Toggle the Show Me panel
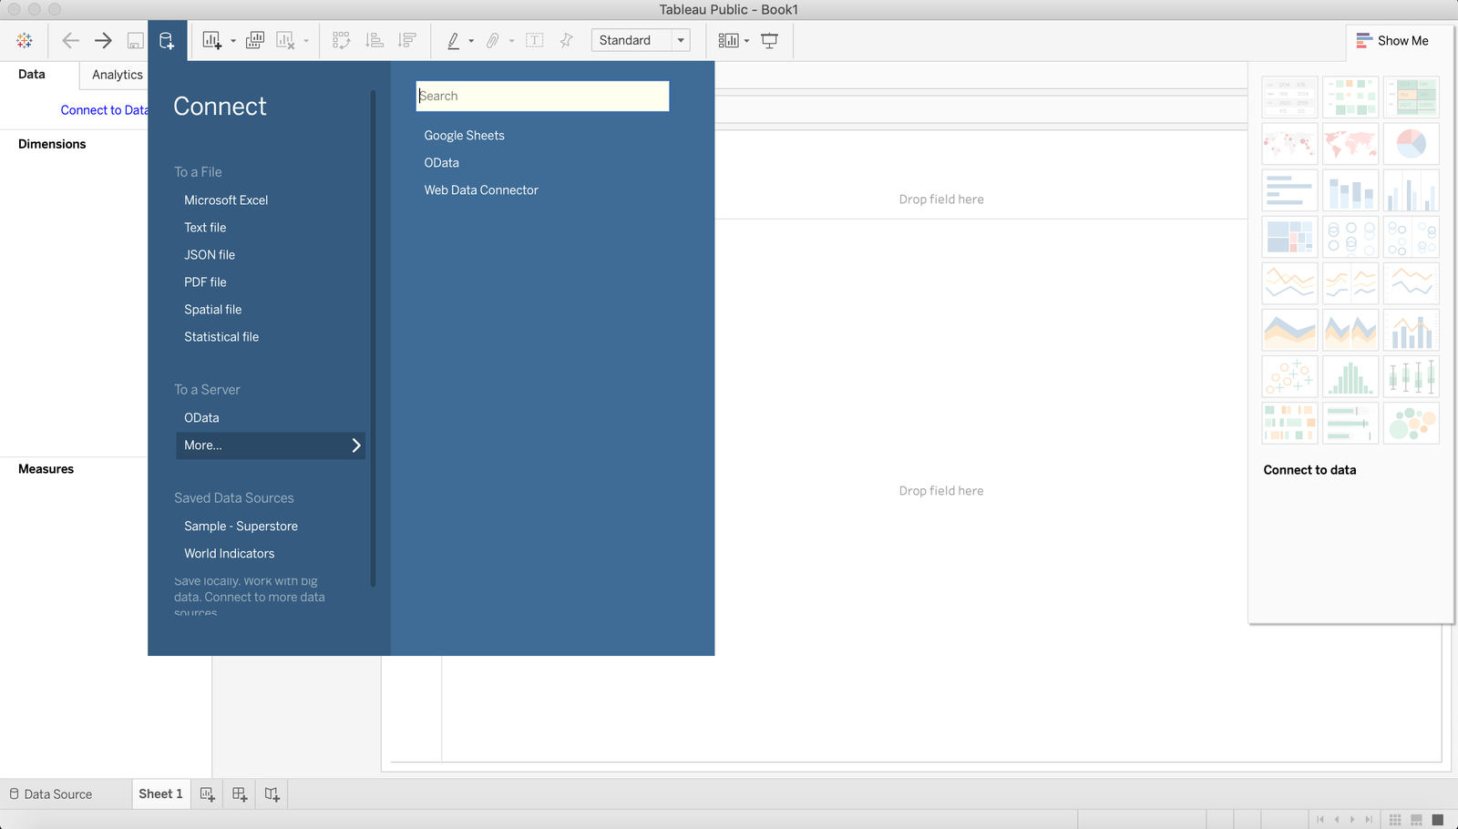The image size is (1458, 829). (1392, 40)
